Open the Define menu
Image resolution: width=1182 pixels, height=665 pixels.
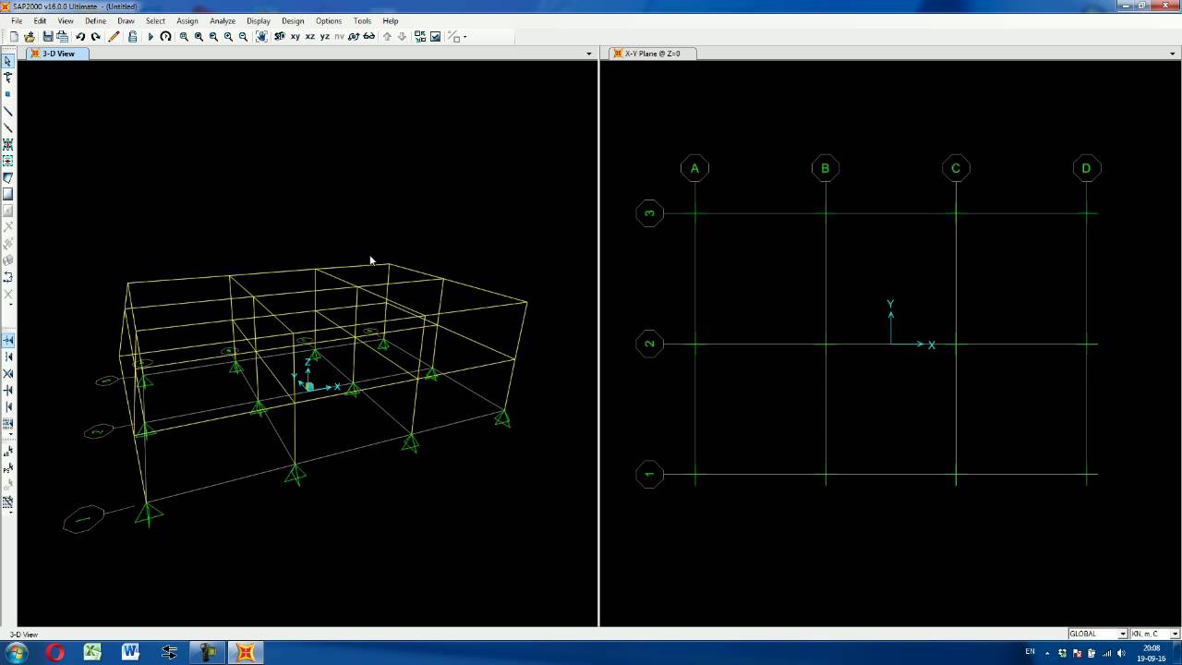[95, 20]
